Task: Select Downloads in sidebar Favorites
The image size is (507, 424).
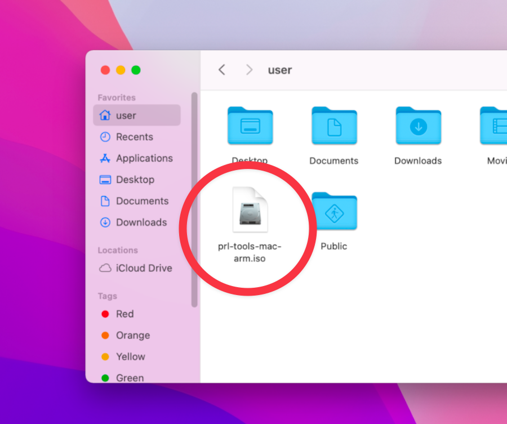Action: coord(141,222)
